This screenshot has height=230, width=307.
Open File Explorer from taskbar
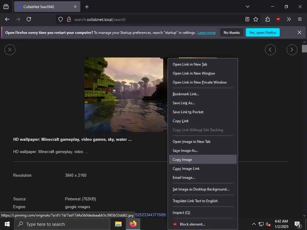[x=118, y=224]
